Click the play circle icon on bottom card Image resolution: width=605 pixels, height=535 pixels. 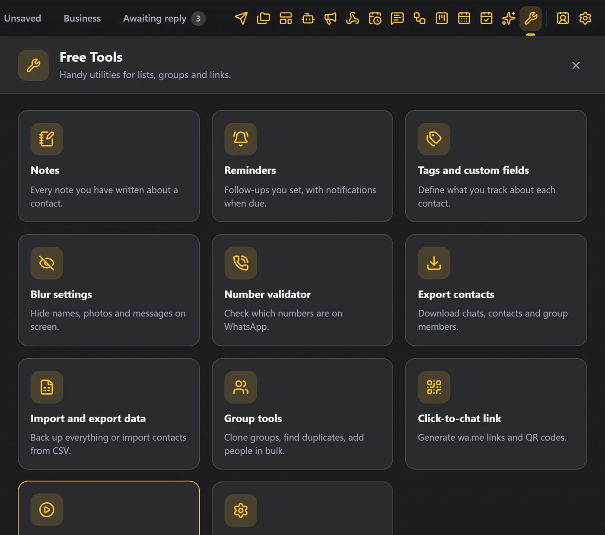[x=47, y=510]
